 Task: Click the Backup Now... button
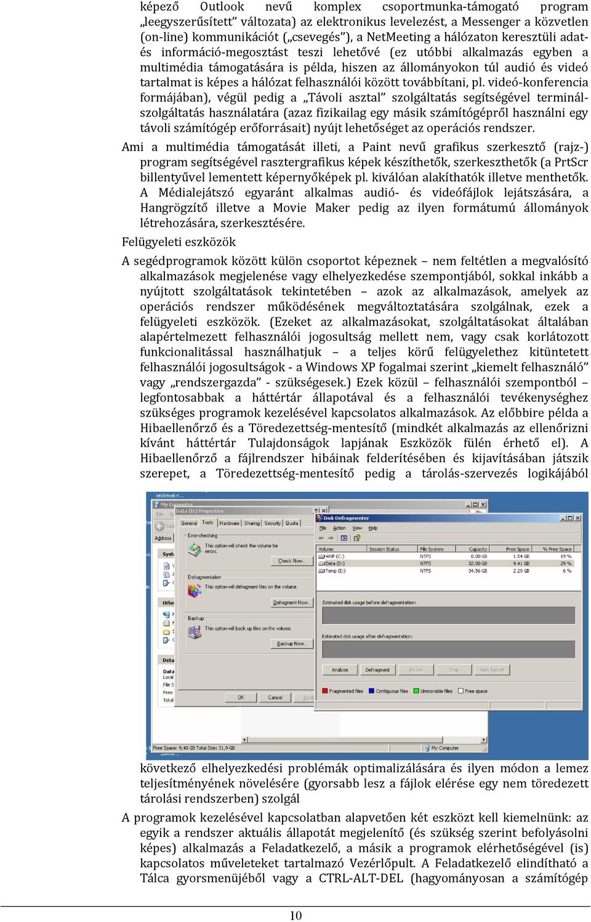click(292, 643)
